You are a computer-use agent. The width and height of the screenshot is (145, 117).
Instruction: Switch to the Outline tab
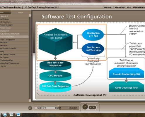point(5,13)
